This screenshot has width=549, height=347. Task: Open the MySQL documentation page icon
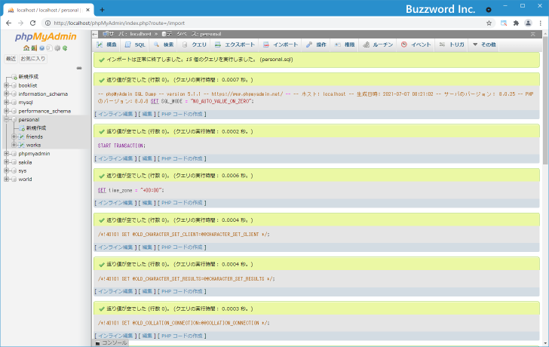coord(49,48)
